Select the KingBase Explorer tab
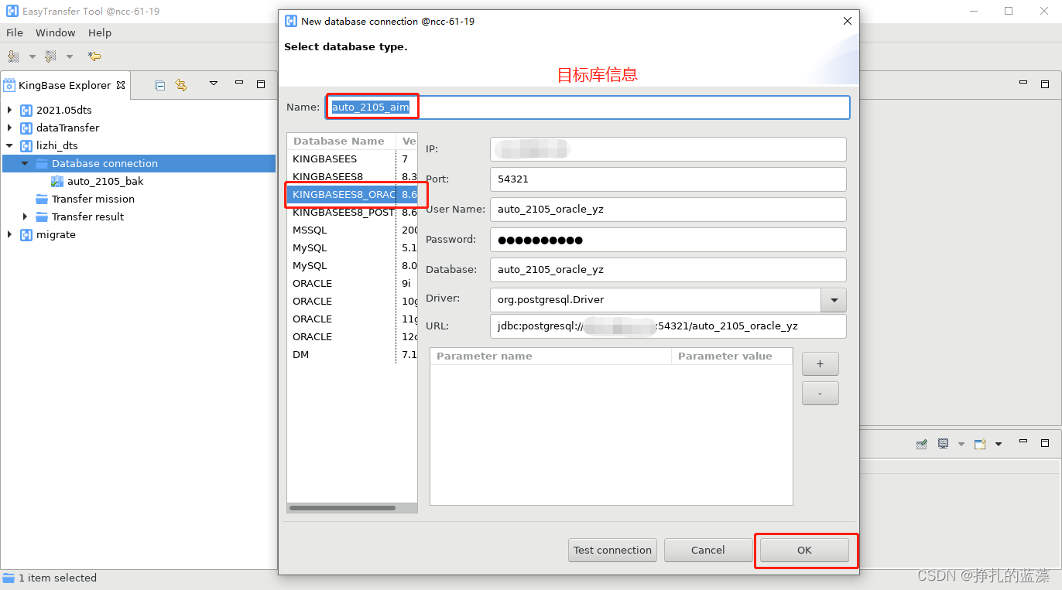This screenshot has height=590, width=1062. point(64,85)
